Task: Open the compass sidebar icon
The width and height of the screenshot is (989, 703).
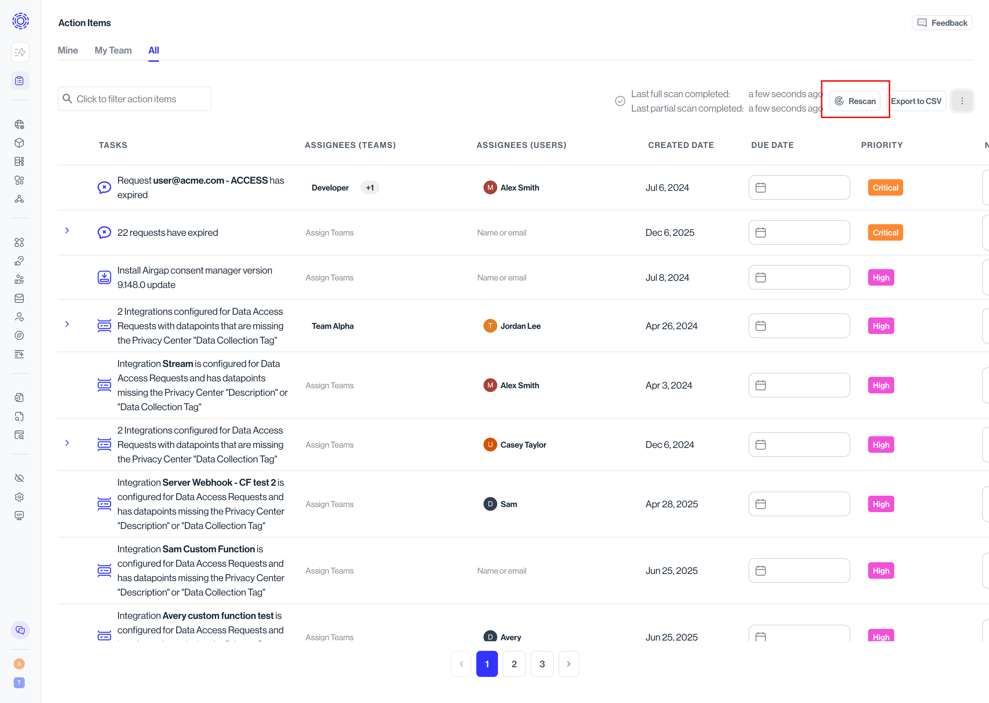Action: (x=19, y=335)
